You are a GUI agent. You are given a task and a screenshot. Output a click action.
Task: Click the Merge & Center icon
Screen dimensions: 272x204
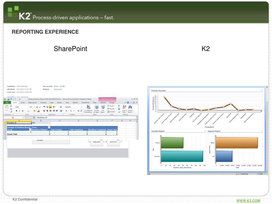tap(61, 111)
